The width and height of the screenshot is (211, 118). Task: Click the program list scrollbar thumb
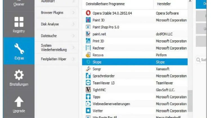(190, 101)
